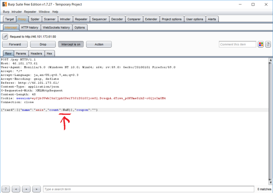The image size is (273, 193).
Task: Open the Intruder tool tab
Action: (65, 19)
